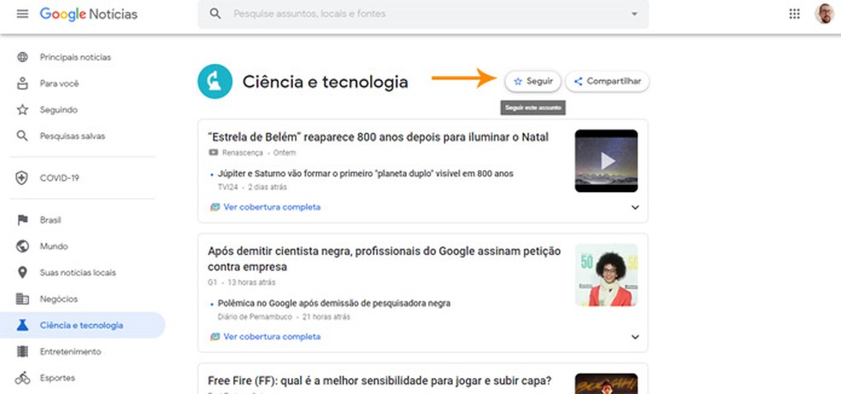841x394 pixels.
Task: Open the Negócios section
Action: coord(58,298)
